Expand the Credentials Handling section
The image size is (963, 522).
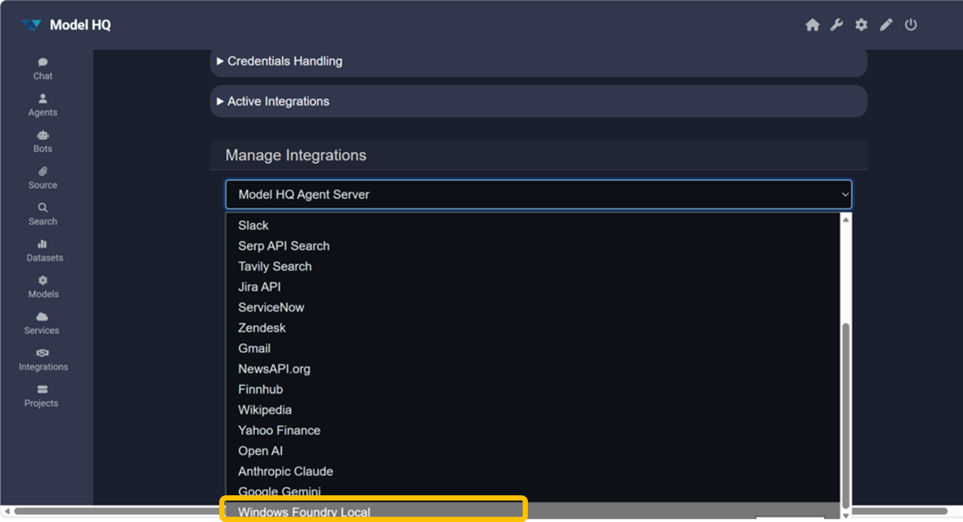pos(538,61)
